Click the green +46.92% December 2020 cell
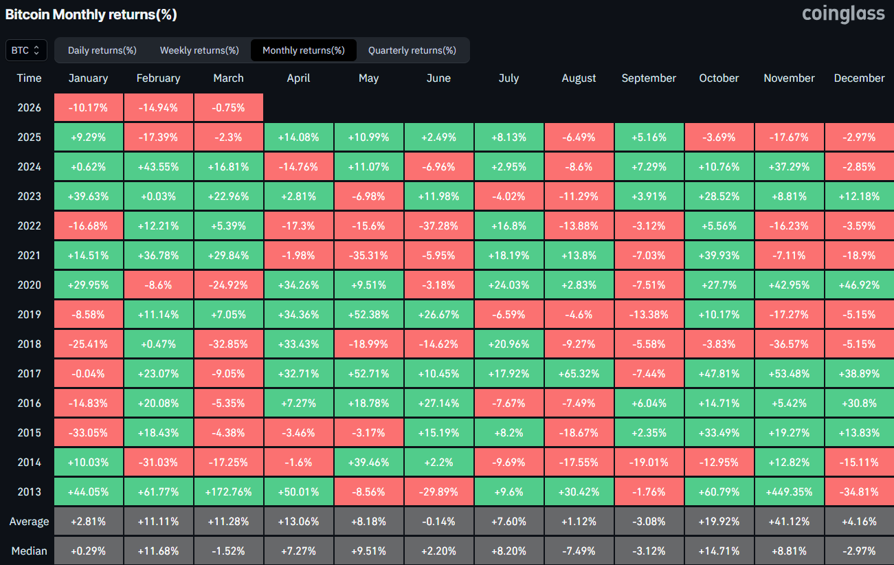Screen dimensions: 894x565 [859, 284]
